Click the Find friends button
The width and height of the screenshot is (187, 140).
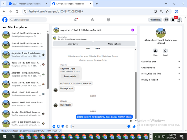click(x=155, y=20)
